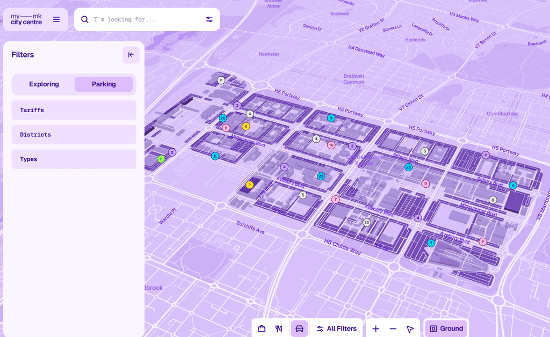Toggle the car parking filter icon
550x337 pixels.
(x=299, y=328)
